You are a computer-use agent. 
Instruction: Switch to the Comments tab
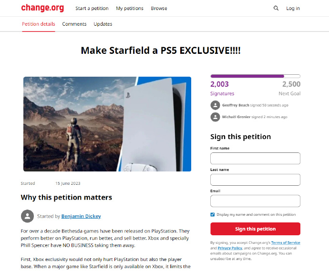pyautogui.click(x=74, y=24)
